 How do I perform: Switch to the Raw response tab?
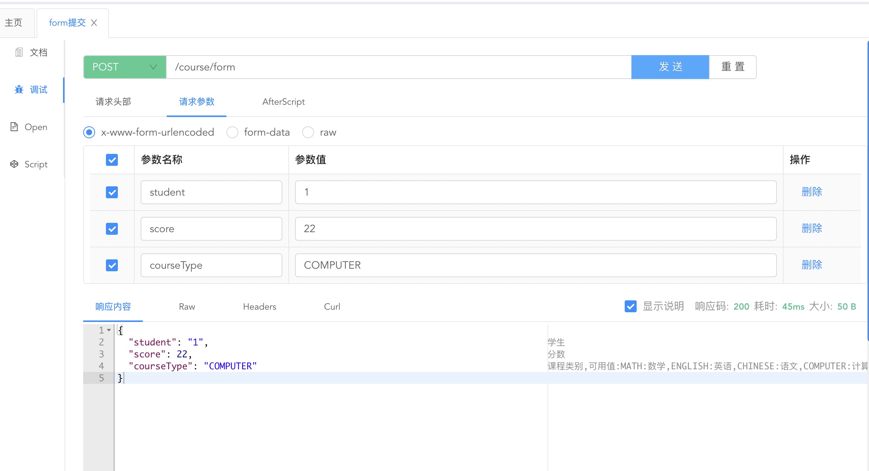(187, 307)
